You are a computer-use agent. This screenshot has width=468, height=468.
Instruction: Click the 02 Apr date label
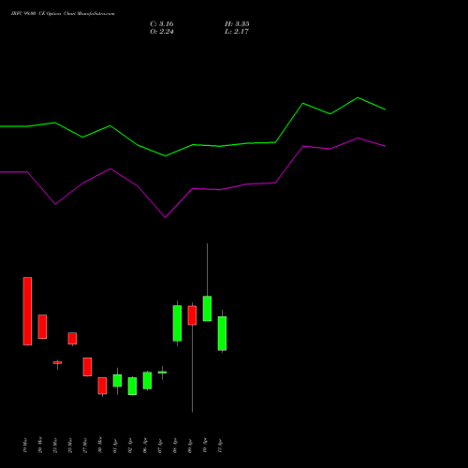click(130, 446)
